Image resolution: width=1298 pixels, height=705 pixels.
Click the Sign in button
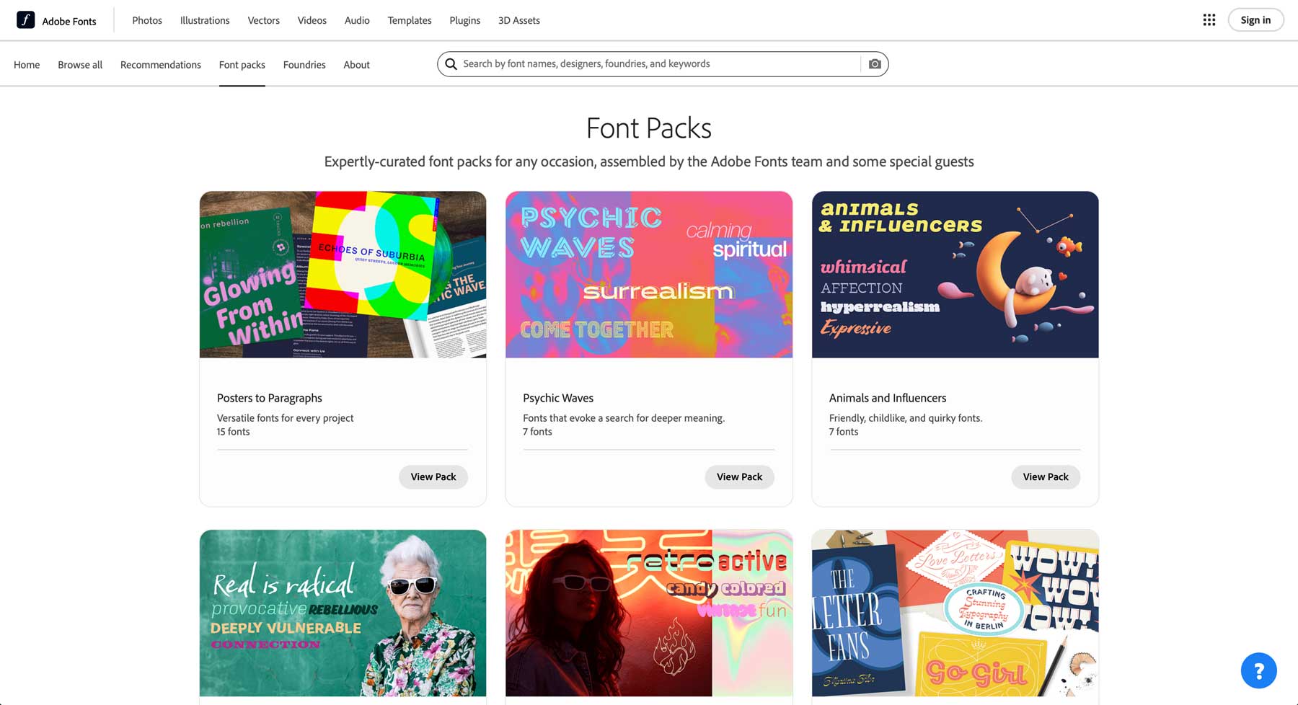point(1255,20)
